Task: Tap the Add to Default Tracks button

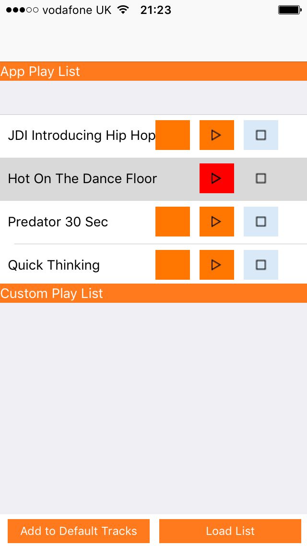Action: tap(79, 531)
